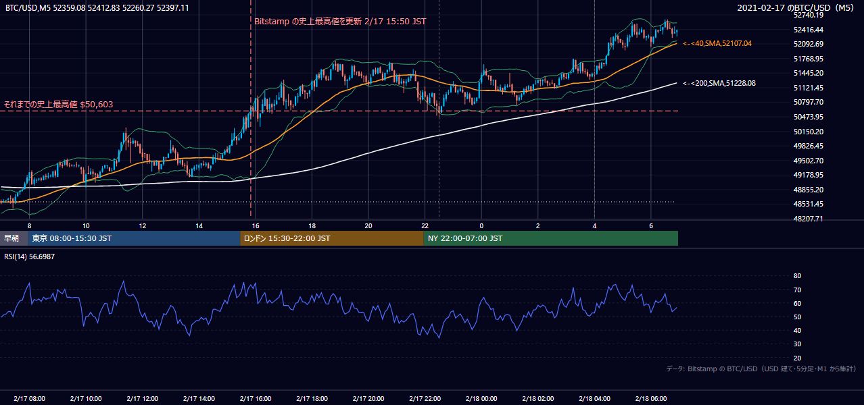Click hour tick 22 on price chart time axis
Screen dimensions: 864x405
pyautogui.click(x=425, y=225)
